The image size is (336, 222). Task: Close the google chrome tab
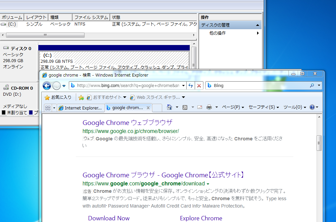pos(148,108)
